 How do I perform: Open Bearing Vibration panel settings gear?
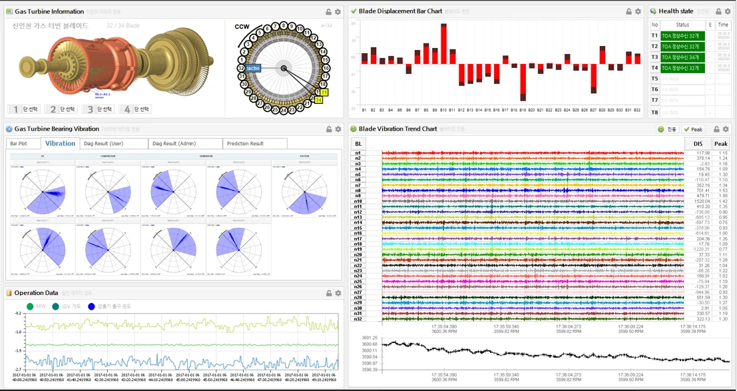[338, 129]
